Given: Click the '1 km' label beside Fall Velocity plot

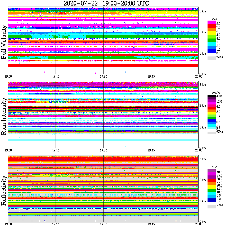Looking at the screenshot, I should pyautogui.click(x=203, y=54).
